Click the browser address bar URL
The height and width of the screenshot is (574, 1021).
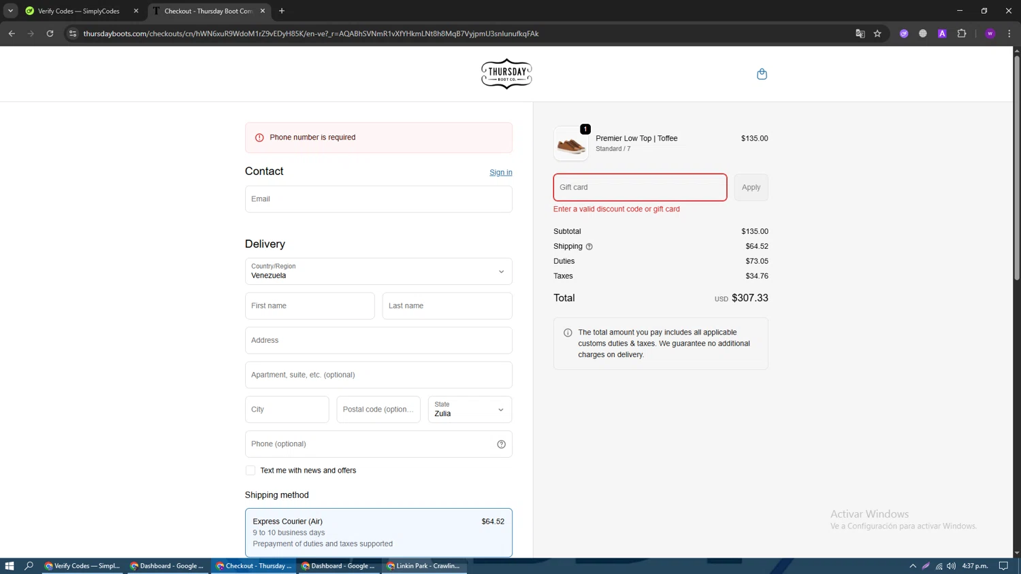pos(311,33)
